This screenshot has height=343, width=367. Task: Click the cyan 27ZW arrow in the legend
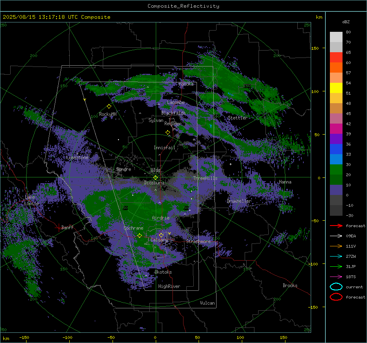click(x=336, y=256)
